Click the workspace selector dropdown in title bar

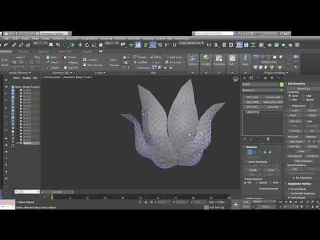[56, 33]
